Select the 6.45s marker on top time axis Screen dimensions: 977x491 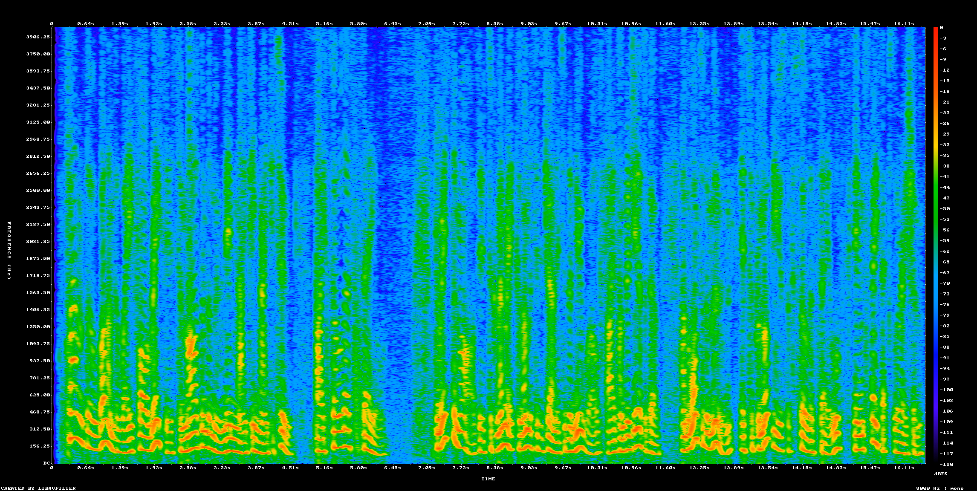point(392,24)
